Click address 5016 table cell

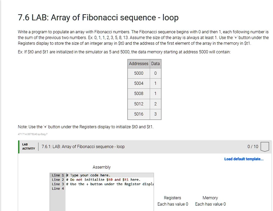[x=138, y=114]
